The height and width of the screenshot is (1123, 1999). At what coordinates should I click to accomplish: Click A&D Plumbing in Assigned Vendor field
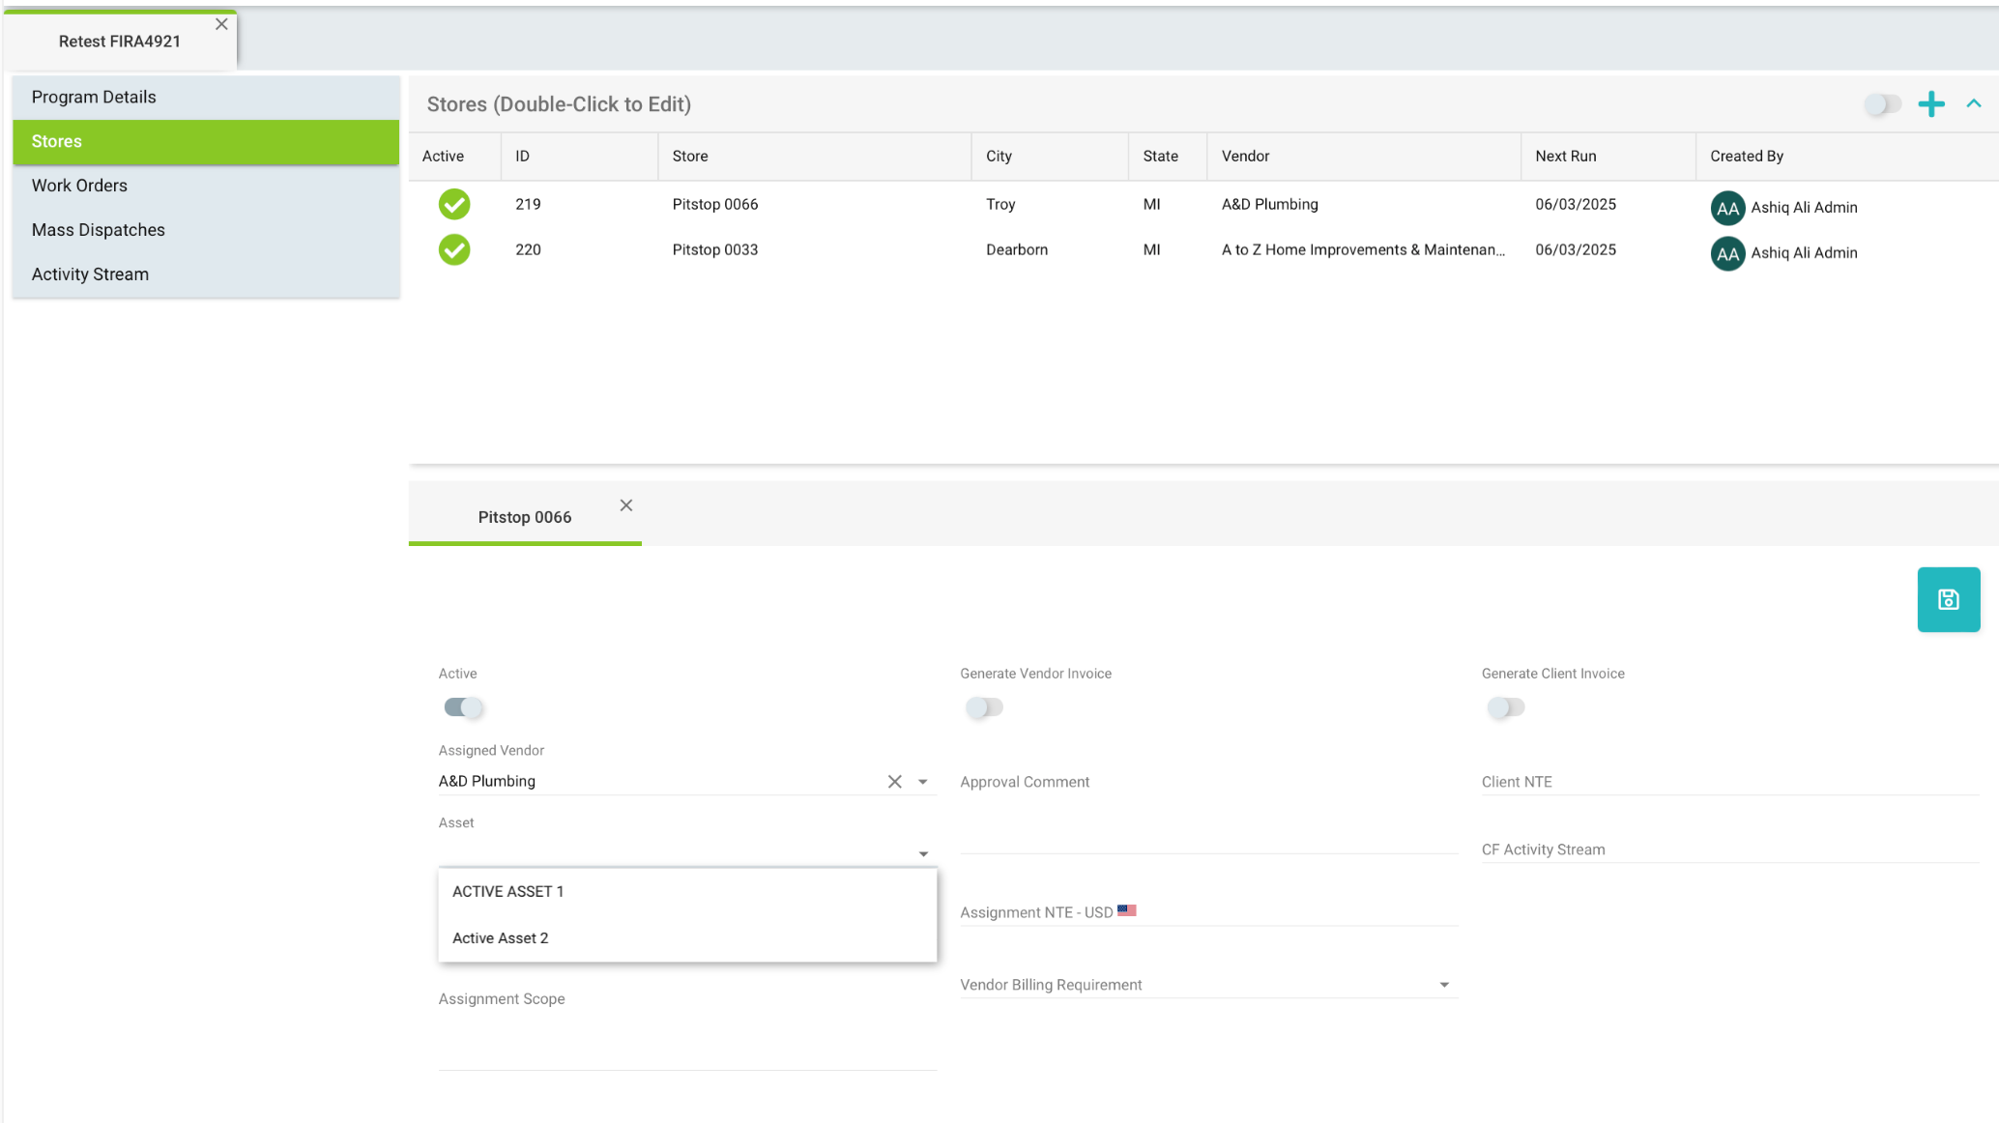(x=487, y=781)
